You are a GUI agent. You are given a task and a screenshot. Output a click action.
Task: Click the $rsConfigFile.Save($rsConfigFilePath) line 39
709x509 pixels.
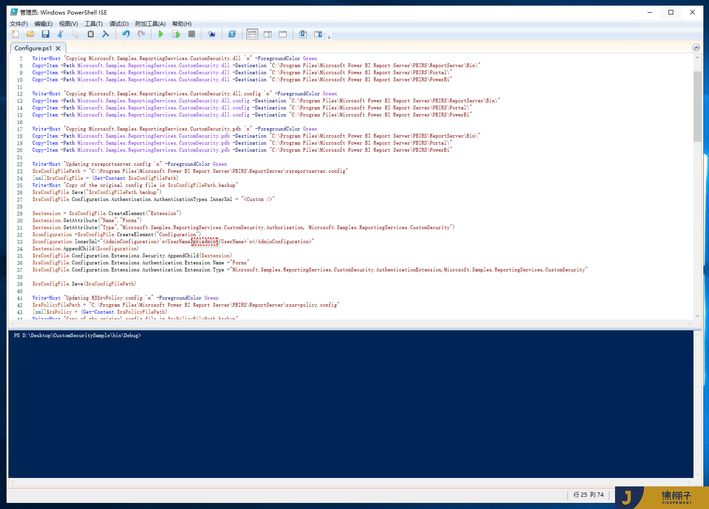(84, 284)
